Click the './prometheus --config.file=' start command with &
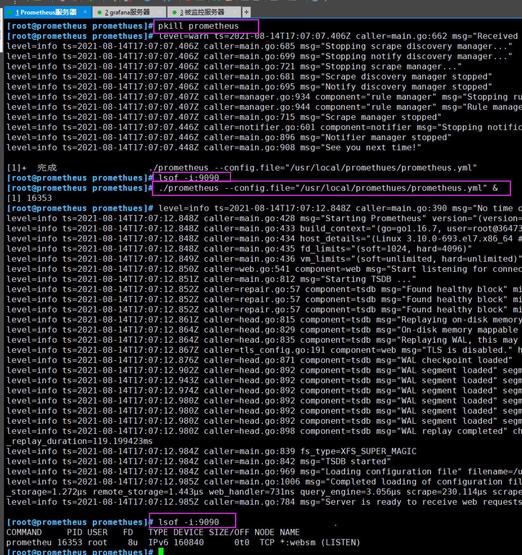 pyautogui.click(x=328, y=188)
